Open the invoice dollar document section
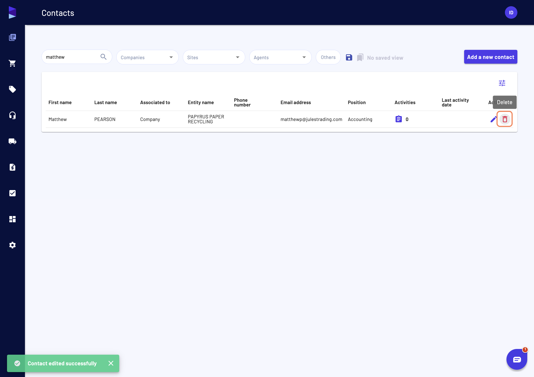534x377 pixels. click(x=12, y=167)
